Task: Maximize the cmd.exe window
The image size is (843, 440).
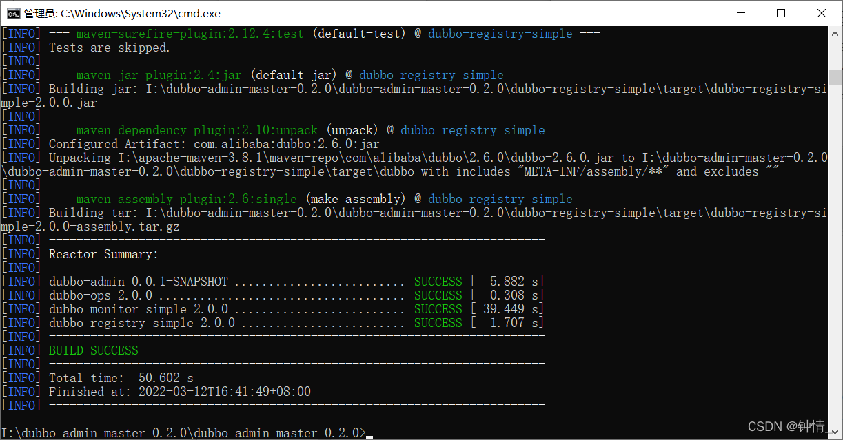Action: [x=781, y=13]
